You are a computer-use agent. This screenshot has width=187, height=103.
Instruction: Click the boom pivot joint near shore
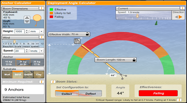[x=121, y=74]
